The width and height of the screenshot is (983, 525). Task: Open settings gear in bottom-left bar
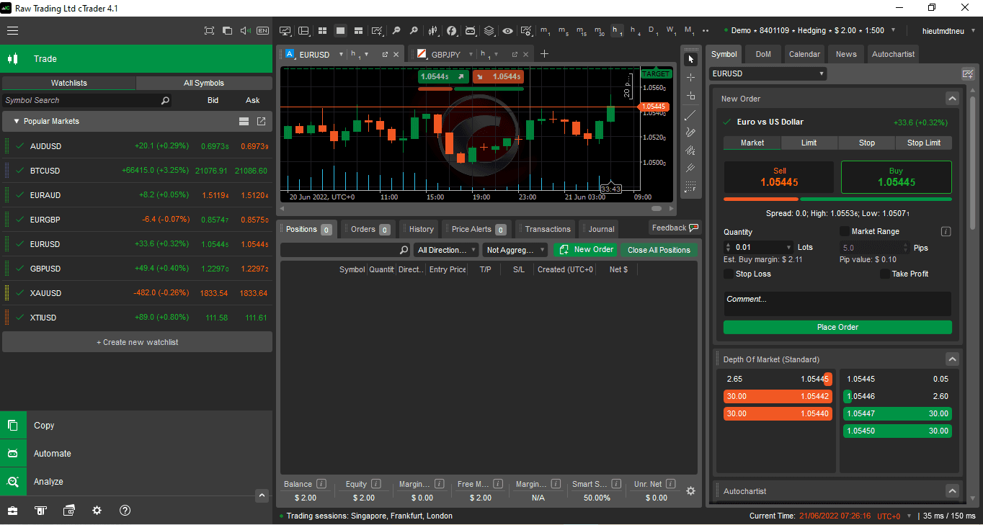[x=97, y=511]
